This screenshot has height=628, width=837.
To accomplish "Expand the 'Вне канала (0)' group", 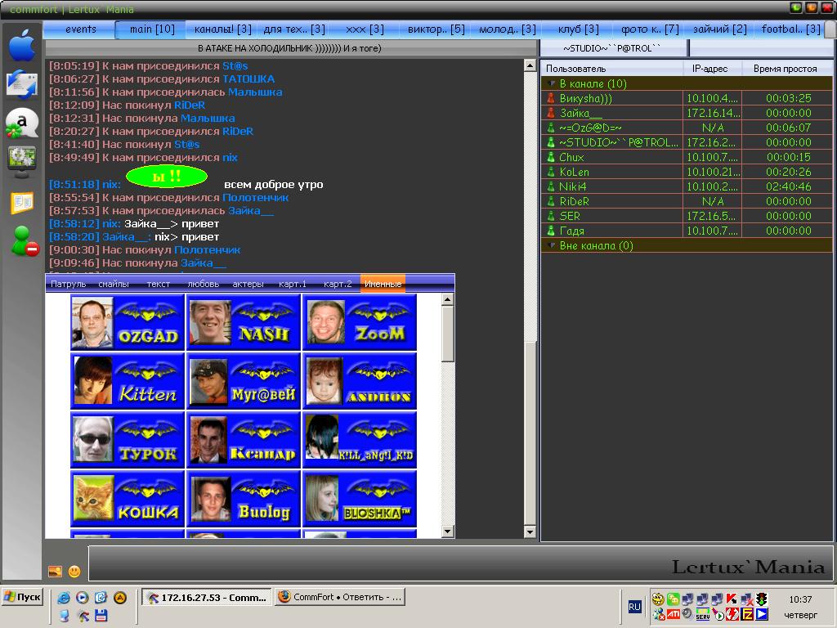I will (552, 245).
